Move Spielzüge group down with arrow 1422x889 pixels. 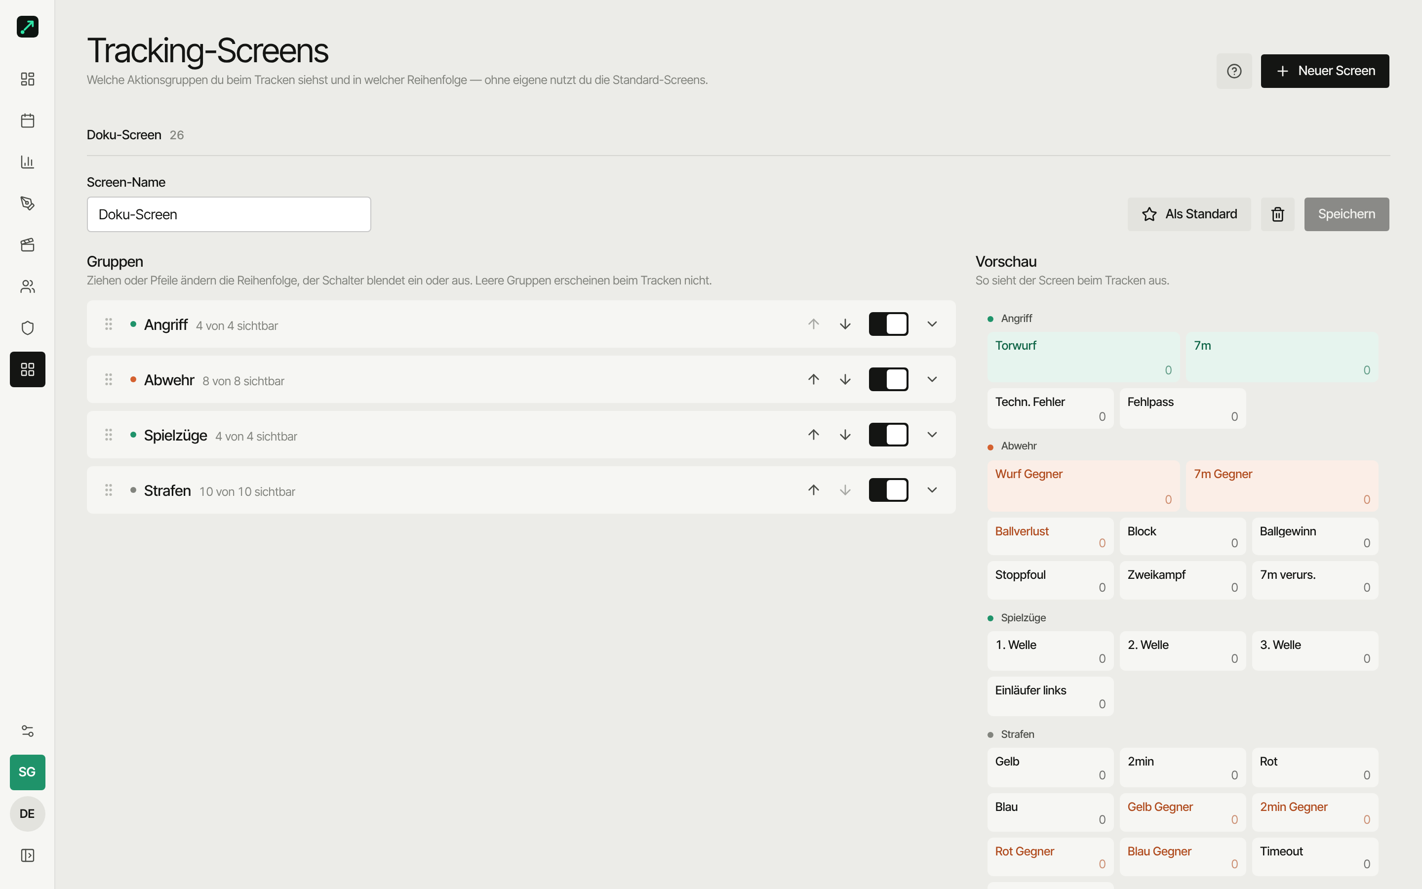845,435
